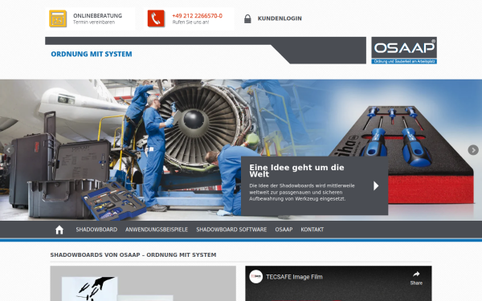Click the Share arrow on the TECSAFE video

[416, 274]
